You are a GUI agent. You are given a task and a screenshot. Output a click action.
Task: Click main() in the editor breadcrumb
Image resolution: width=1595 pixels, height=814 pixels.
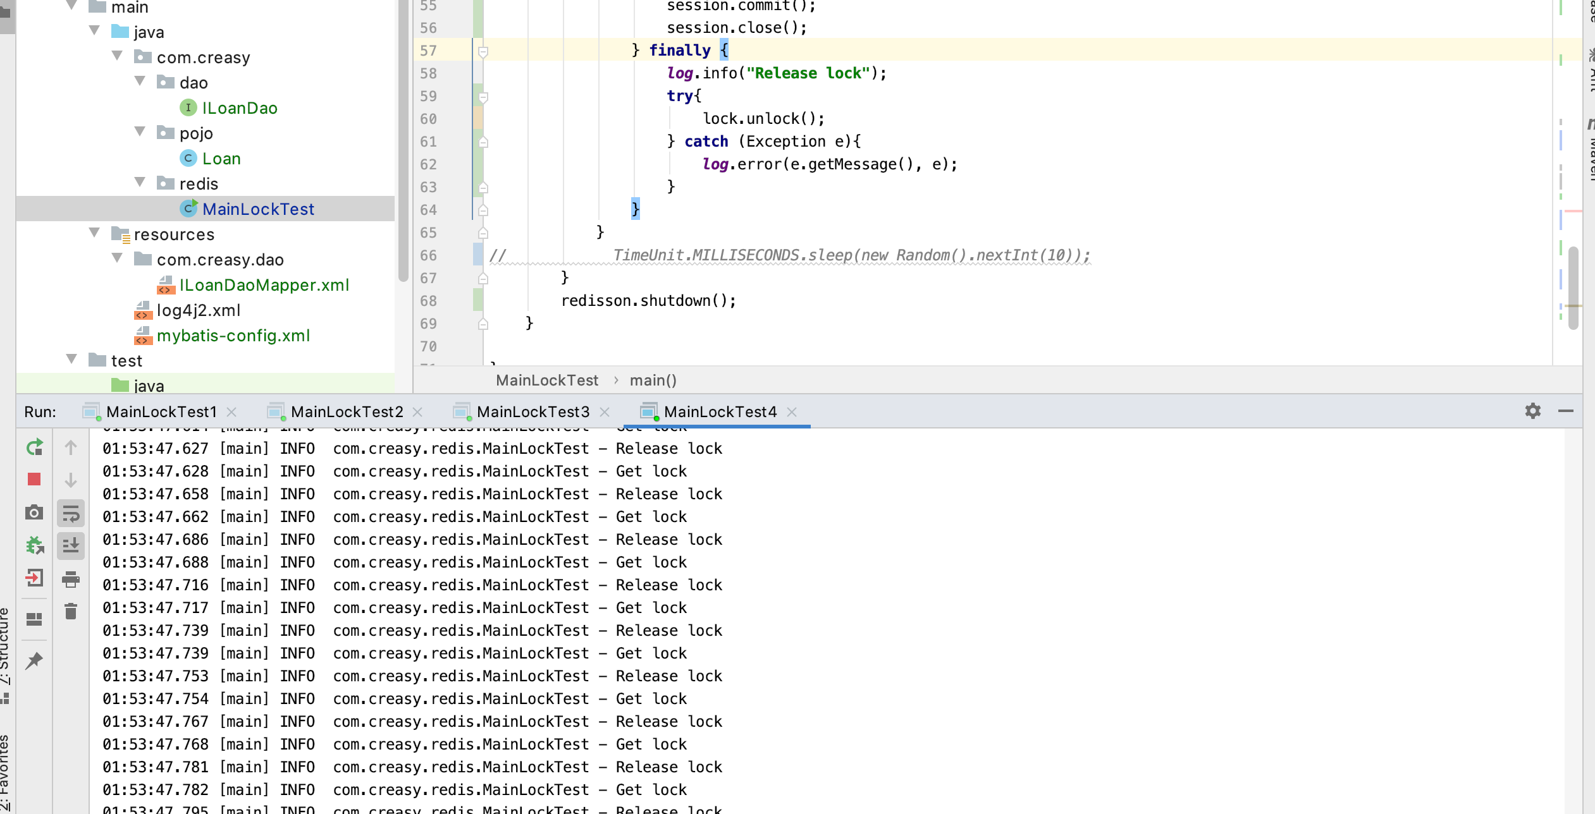pos(653,380)
